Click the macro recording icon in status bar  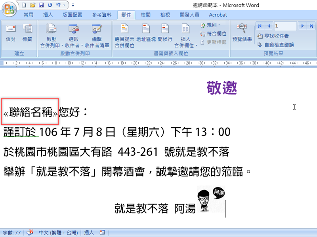point(102,233)
